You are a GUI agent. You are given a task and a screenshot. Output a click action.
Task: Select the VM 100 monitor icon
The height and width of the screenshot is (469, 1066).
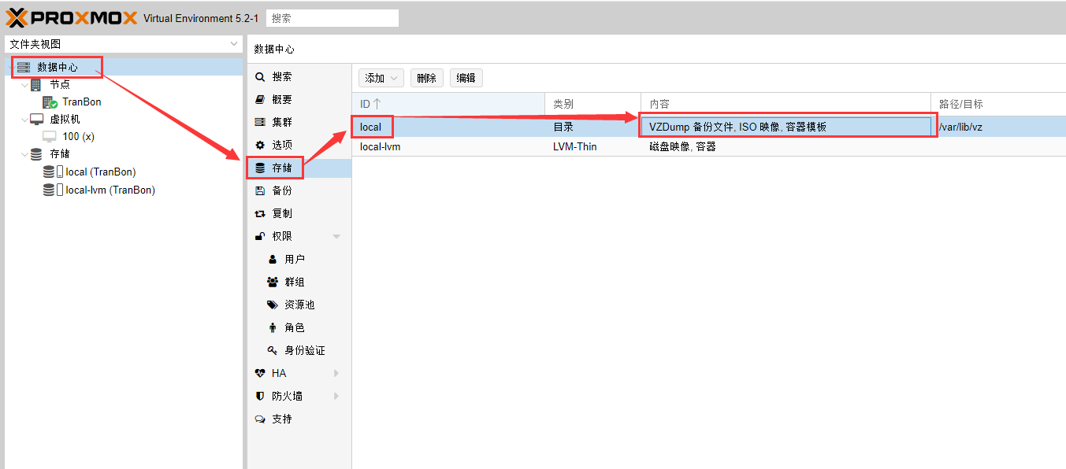click(50, 137)
